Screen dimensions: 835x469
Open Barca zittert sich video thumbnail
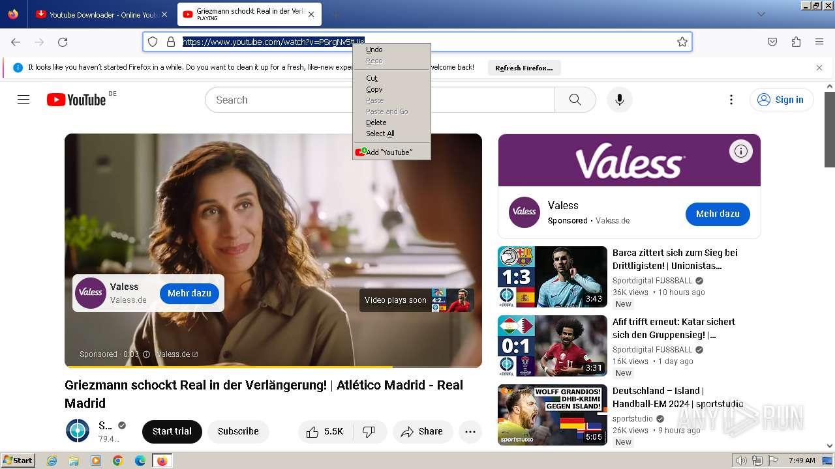tap(553, 277)
